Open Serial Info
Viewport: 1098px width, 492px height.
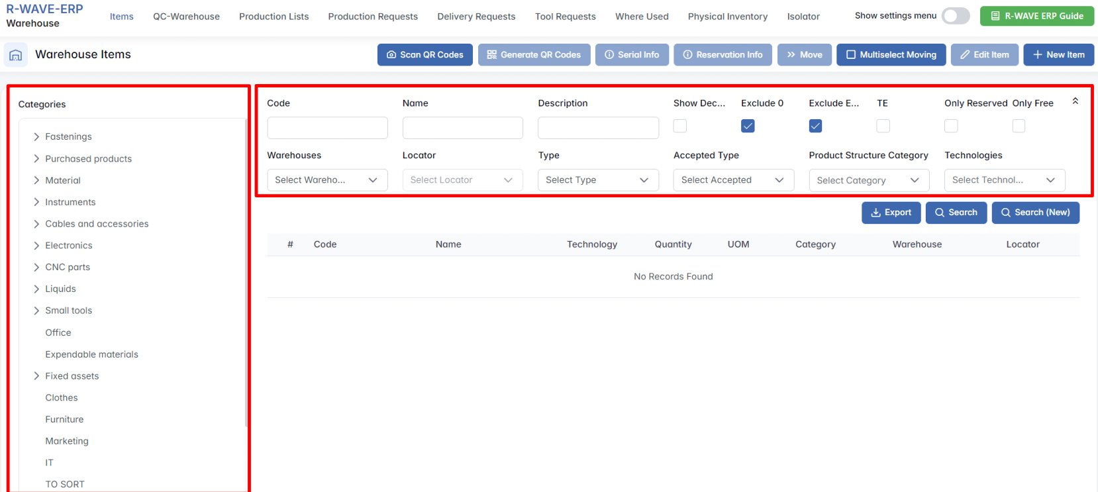click(x=631, y=55)
